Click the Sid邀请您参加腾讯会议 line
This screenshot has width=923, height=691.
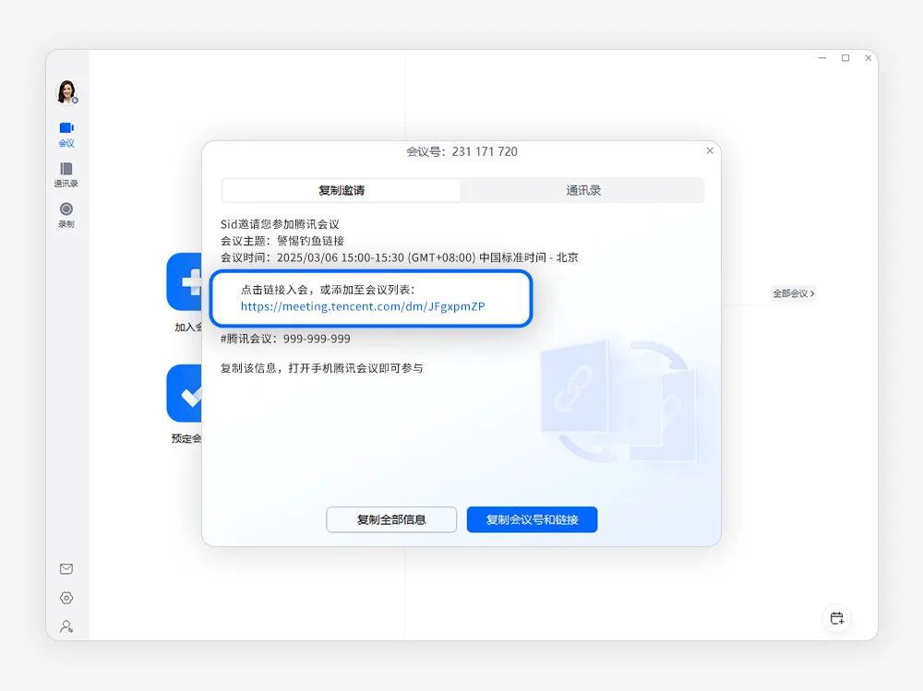280,224
